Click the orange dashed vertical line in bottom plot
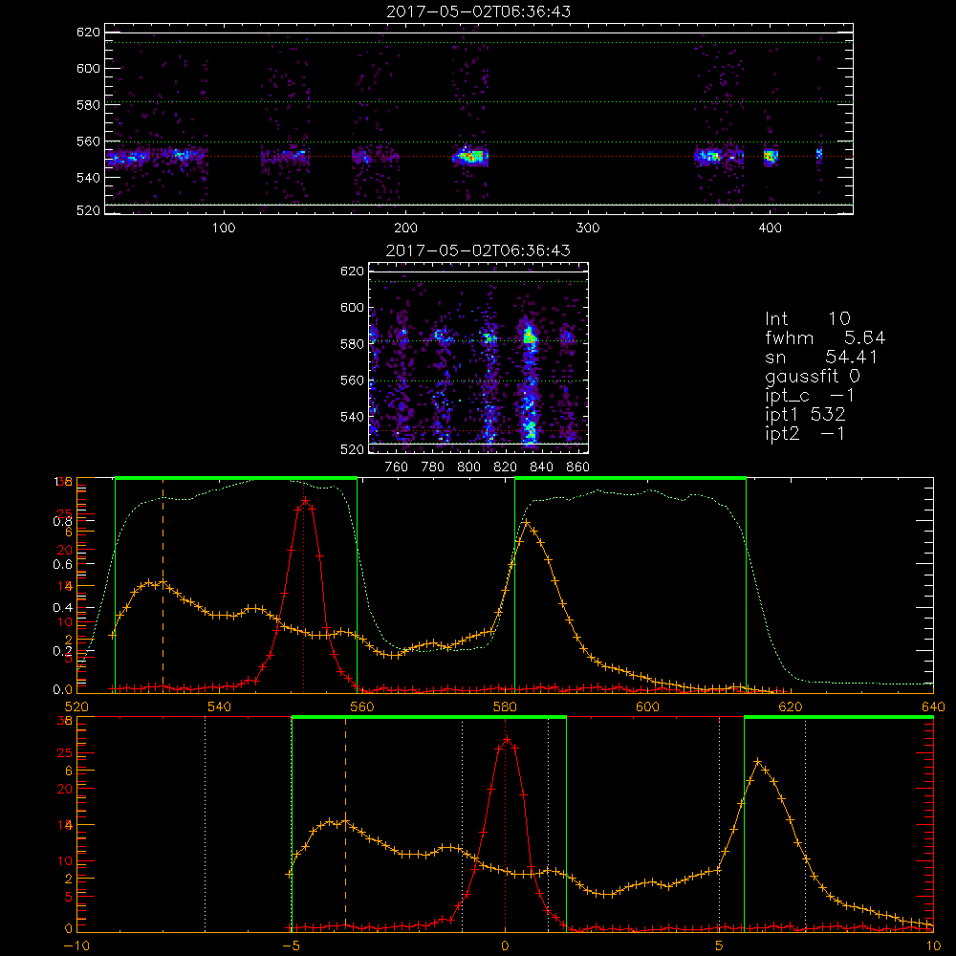The height and width of the screenshot is (956, 956). click(x=345, y=824)
